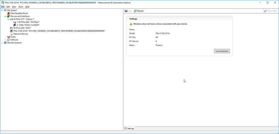279x134 pixels.
Task: Click the Status field label
Action: [x=132, y=45]
